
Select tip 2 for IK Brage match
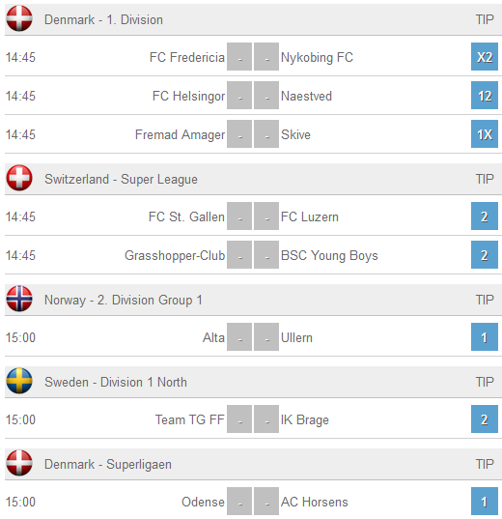click(x=485, y=419)
